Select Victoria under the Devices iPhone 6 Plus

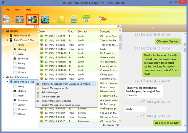pos(22,72)
